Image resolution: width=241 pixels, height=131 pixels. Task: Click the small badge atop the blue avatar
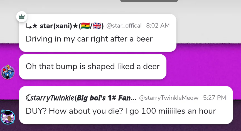click(x=8, y=66)
